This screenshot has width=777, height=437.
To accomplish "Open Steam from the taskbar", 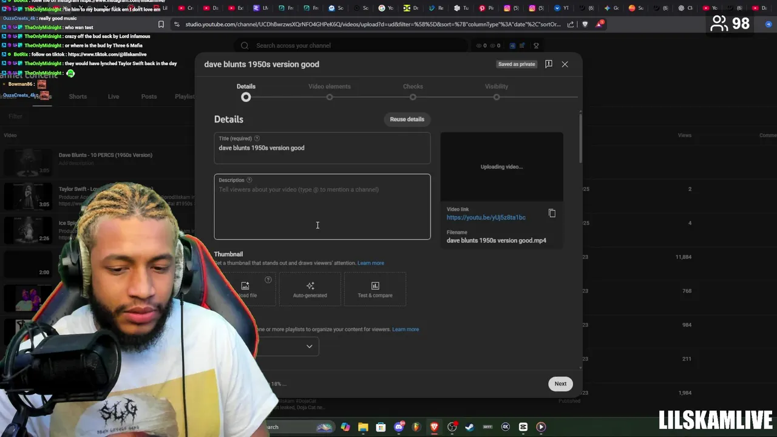I will pos(470,427).
